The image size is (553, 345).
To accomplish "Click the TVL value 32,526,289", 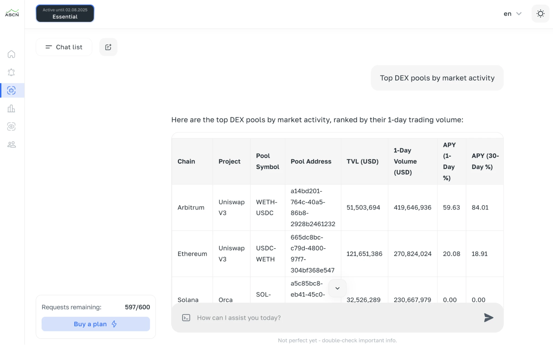I will point(363,300).
